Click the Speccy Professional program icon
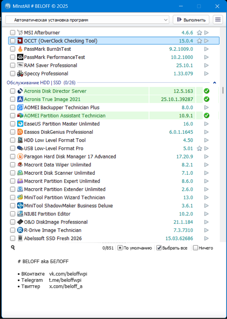The height and width of the screenshot is (319, 227). coord(20,74)
